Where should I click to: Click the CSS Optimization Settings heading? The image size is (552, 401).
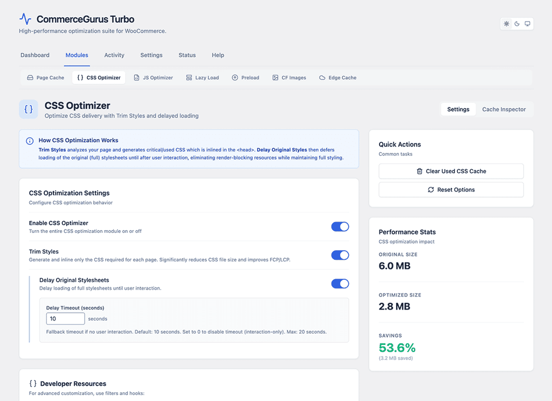69,193
